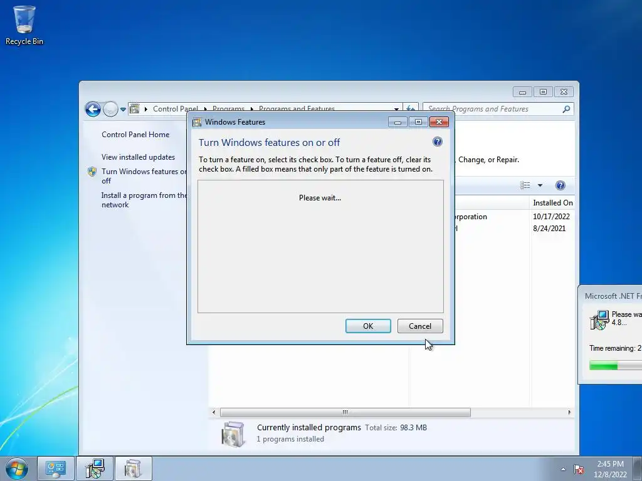Click the .NET installer progress bar
The width and height of the screenshot is (642, 481).
coord(616,366)
